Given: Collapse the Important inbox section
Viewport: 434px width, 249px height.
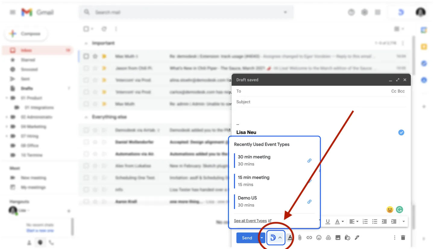Looking at the screenshot, I should tap(86, 43).
